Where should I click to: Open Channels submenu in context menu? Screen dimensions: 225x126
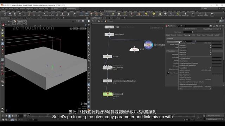click(x=195, y=45)
